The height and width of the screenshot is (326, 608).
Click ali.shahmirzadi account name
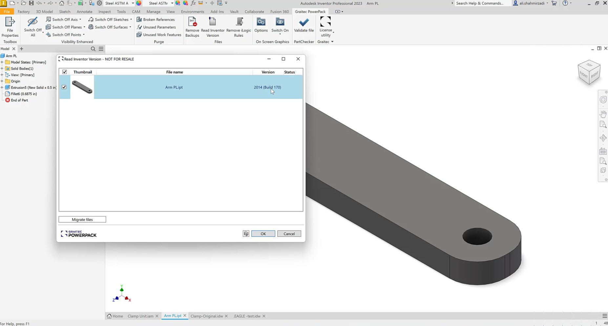[532, 3]
